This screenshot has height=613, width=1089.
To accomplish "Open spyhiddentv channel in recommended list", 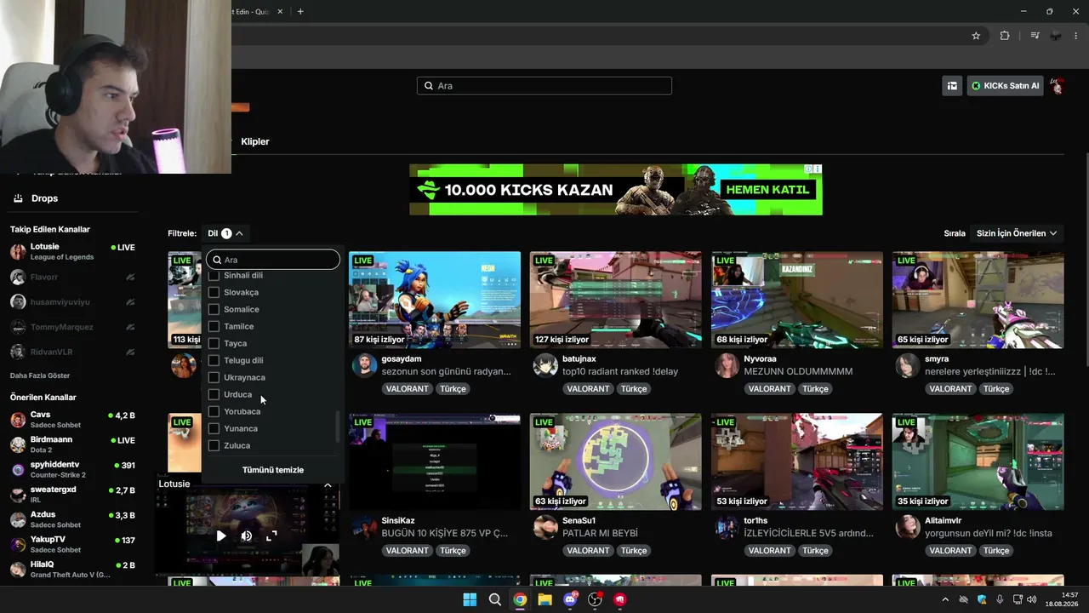I will tap(72, 469).
